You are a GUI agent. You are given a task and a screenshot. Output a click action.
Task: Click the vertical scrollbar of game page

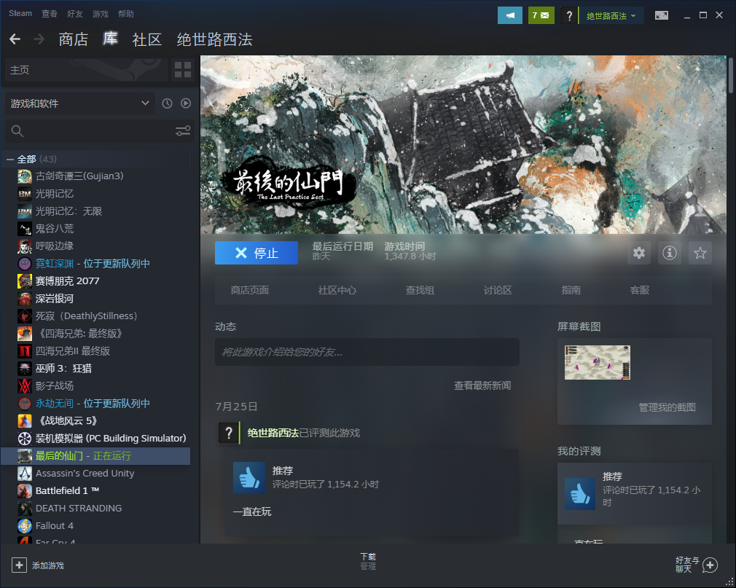click(x=730, y=75)
